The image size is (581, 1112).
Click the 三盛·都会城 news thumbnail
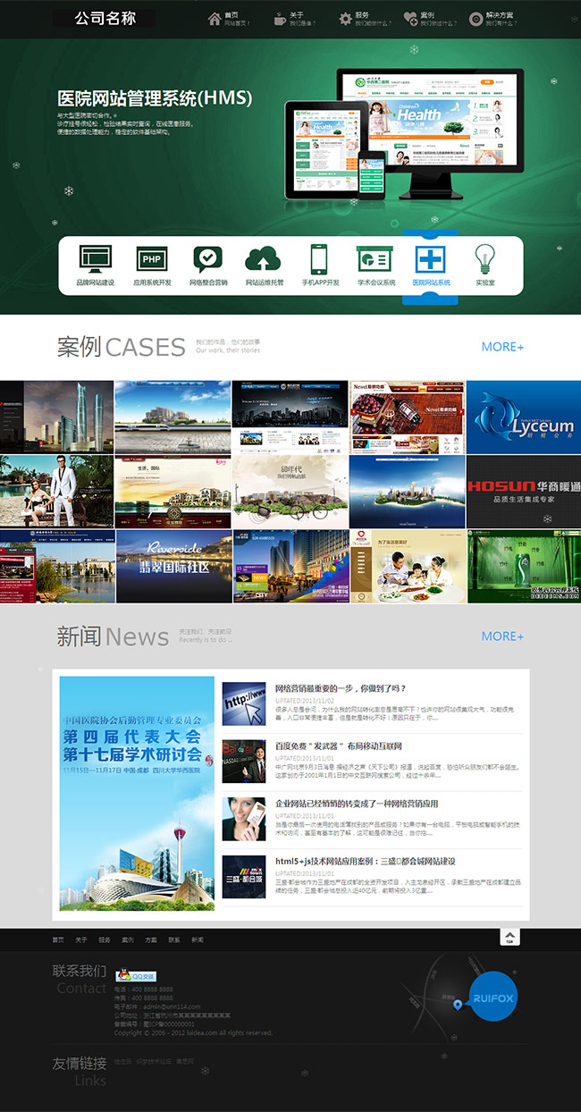point(244,877)
